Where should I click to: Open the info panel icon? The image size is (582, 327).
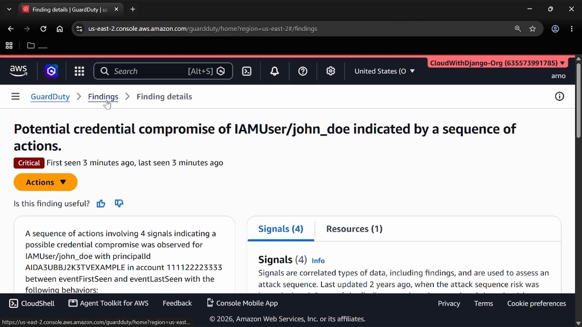pyautogui.click(x=560, y=97)
